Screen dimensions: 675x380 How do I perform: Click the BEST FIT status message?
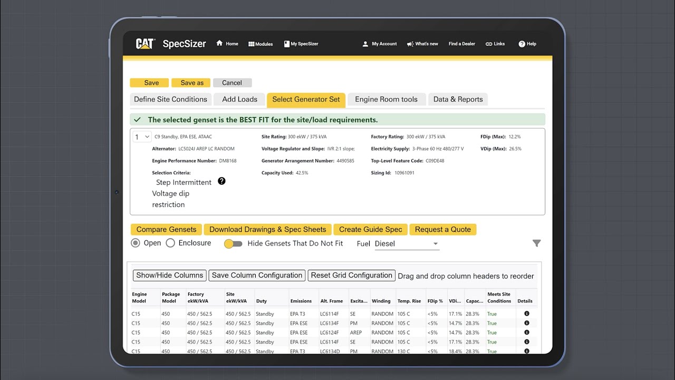[x=263, y=120]
